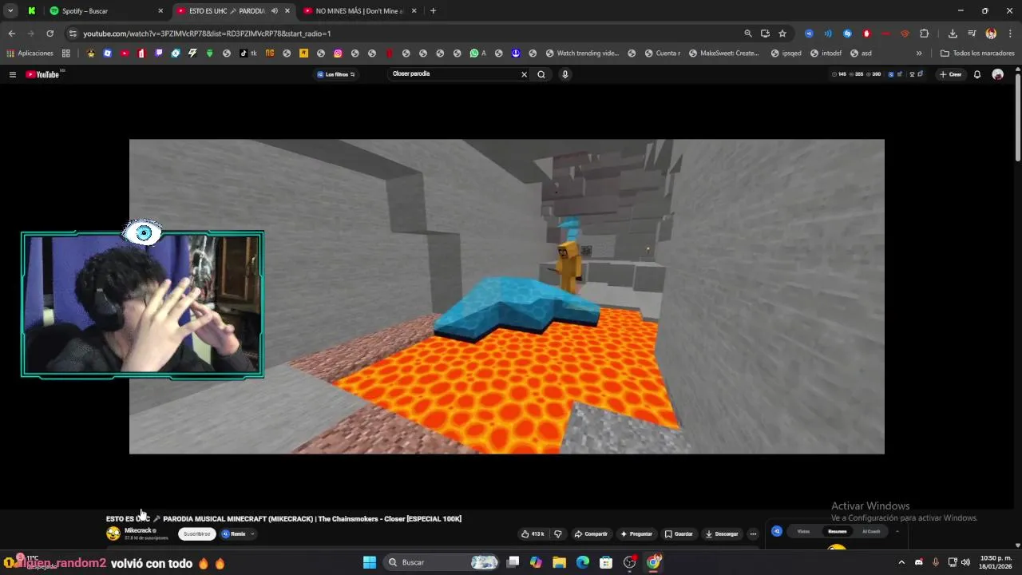The image size is (1022, 575).
Task: Open File Explorer from the taskbar
Action: (x=559, y=562)
